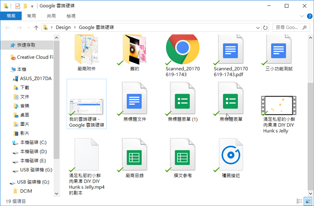Screen dimensions: 314x206
Task: Refresh the current folder
Action: [x=265, y=27]
